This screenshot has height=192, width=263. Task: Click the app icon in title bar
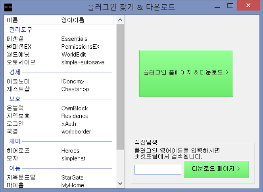(8, 8)
